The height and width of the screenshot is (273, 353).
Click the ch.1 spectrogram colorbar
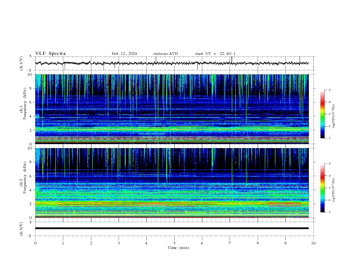[x=322, y=114]
